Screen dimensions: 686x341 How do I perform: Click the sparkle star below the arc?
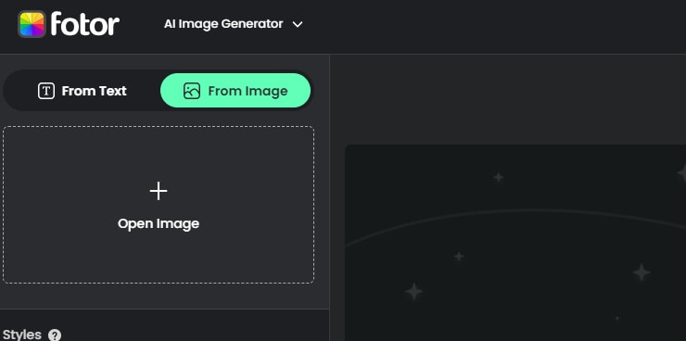tap(459, 256)
